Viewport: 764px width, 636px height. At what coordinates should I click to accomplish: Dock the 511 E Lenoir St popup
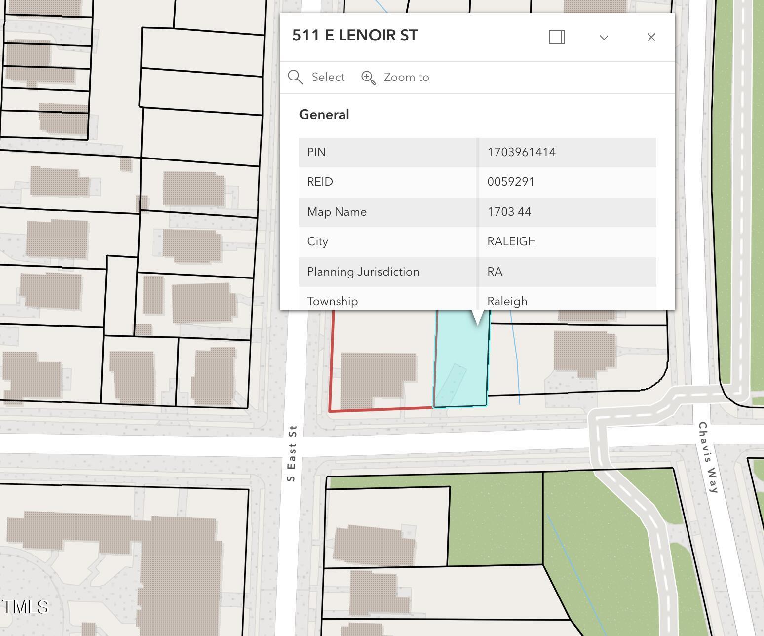(556, 37)
